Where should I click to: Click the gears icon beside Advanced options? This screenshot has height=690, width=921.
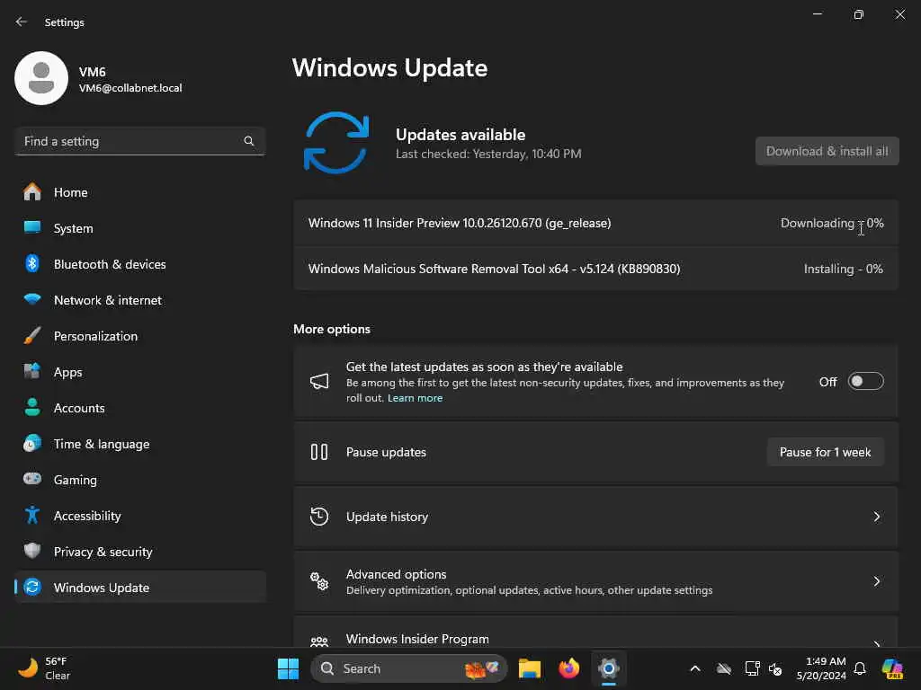pos(319,581)
